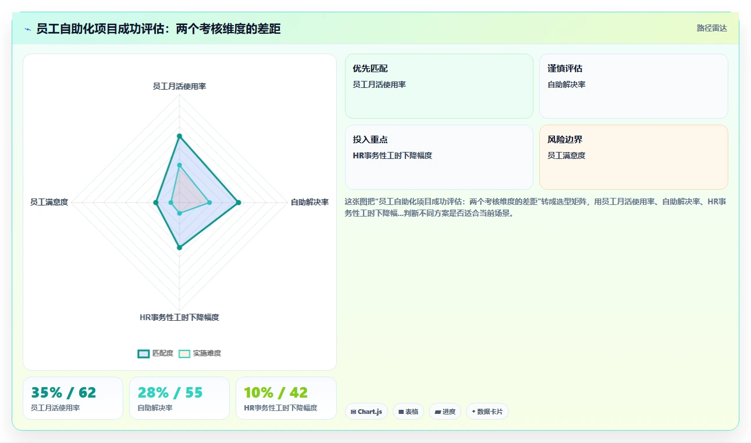This screenshot has width=751, height=443.
Task: Select the Chart.js chip
Action: 366,412
